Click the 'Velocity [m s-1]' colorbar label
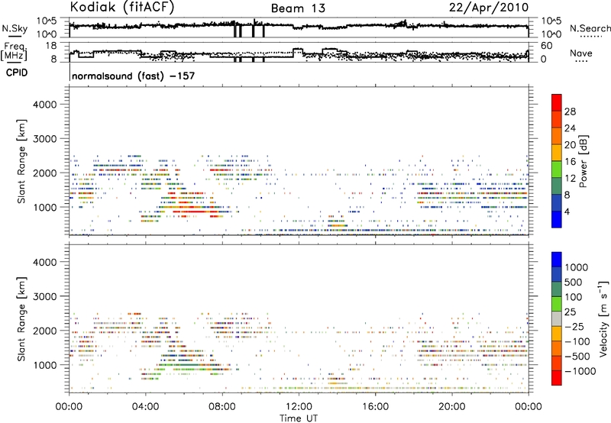This screenshot has height=423, width=611. [603, 318]
